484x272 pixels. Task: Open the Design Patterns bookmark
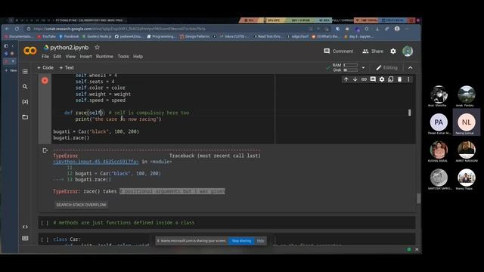(x=194, y=36)
